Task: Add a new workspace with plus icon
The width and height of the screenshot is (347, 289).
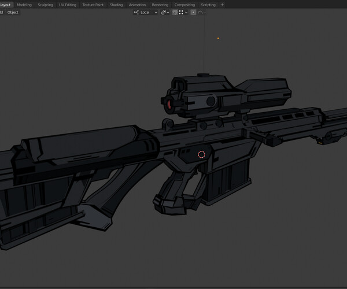Action: click(222, 5)
